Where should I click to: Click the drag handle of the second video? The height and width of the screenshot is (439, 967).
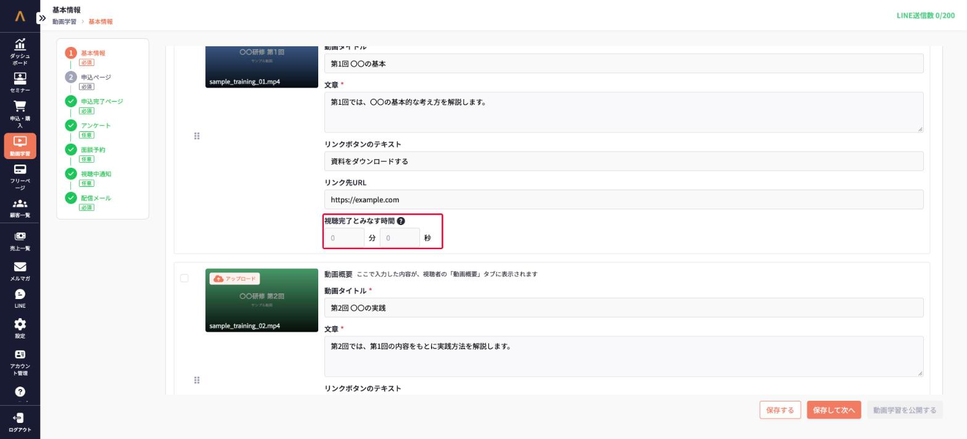(x=197, y=380)
